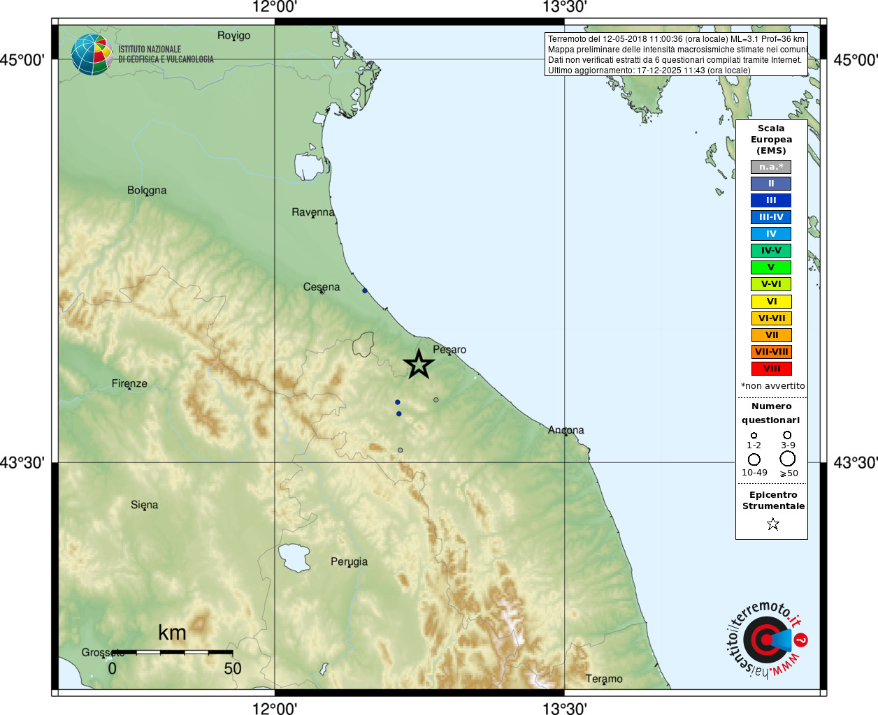Select the orange VII legend swatch
The height and width of the screenshot is (715, 878).
[771, 335]
